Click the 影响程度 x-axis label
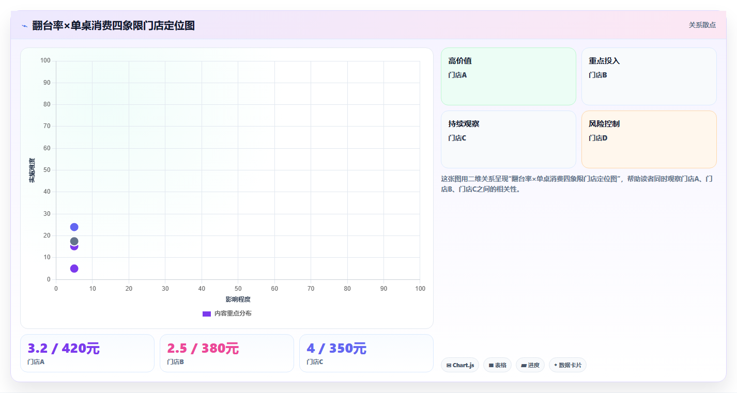Viewport: 737px width, 393px height. [238, 300]
